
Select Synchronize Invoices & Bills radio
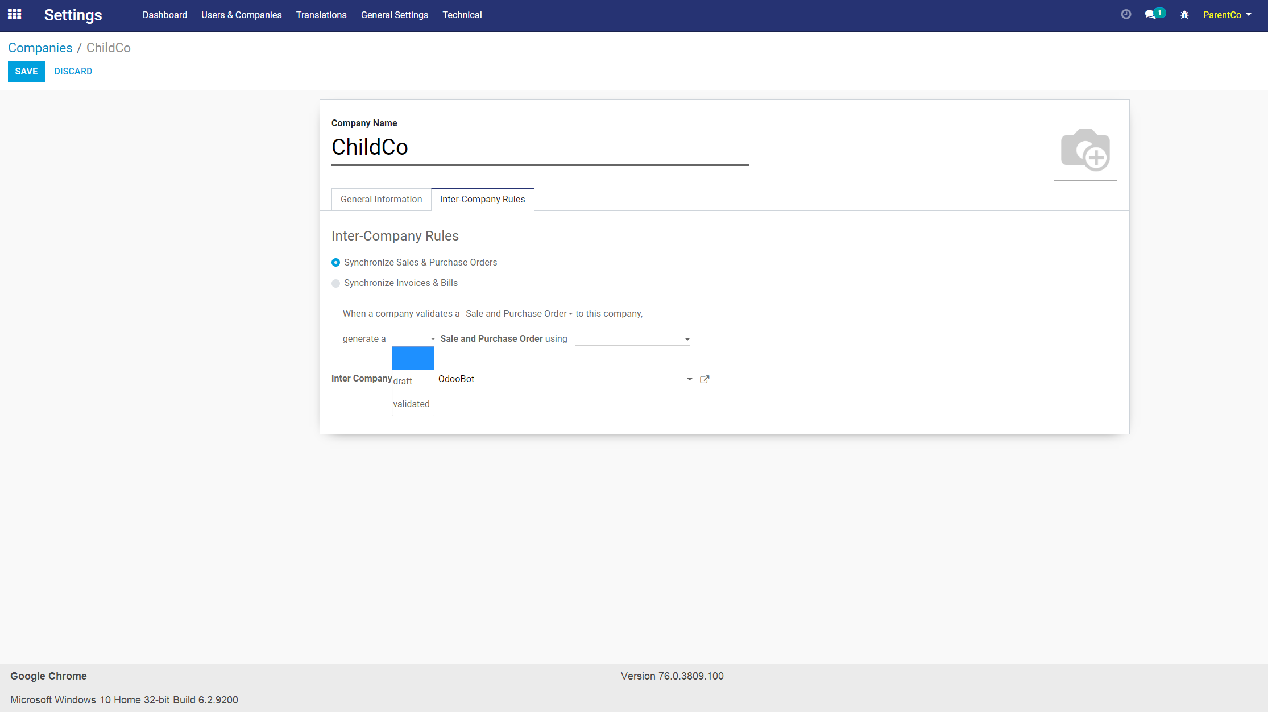336,283
